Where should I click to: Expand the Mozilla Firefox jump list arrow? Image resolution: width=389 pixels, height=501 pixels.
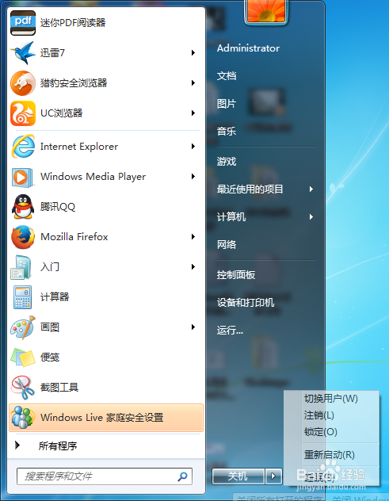pos(193,237)
